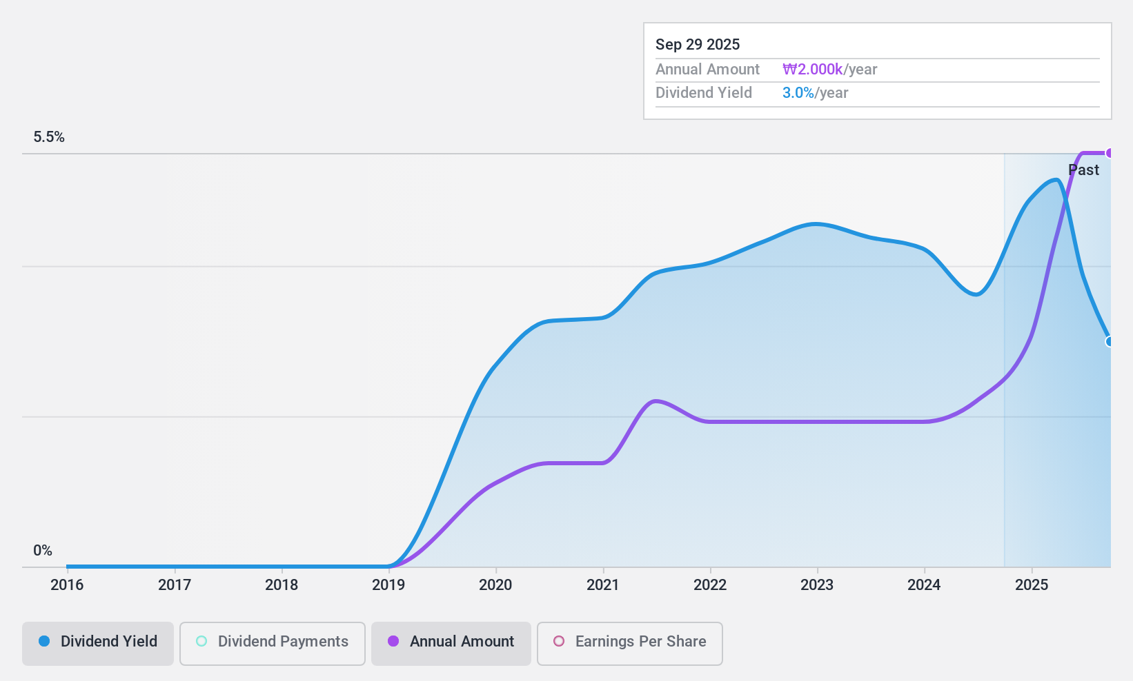Expand the Dividend Payments legend entry
The width and height of the screenshot is (1133, 681).
coord(272,642)
